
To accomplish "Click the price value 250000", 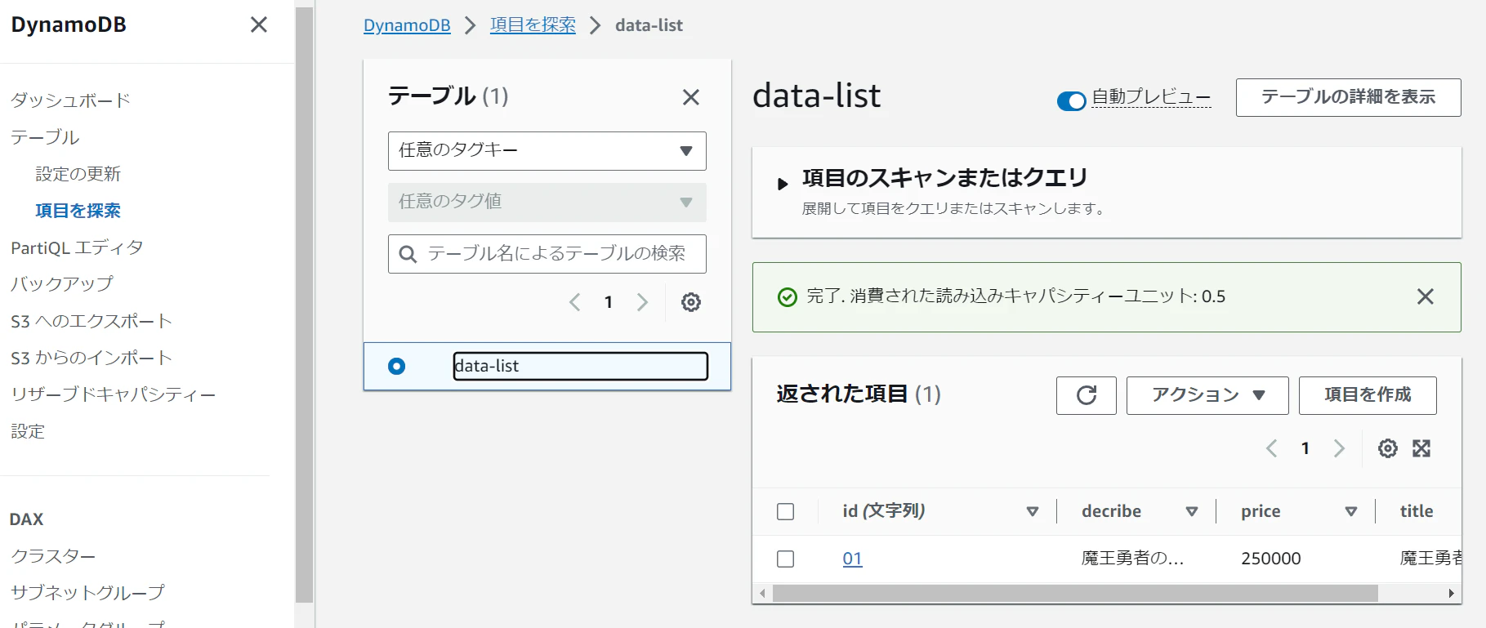I will point(1270,559).
